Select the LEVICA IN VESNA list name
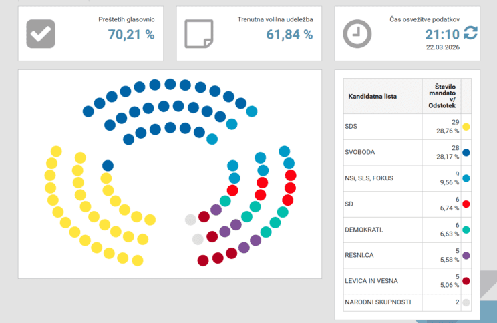The width and height of the screenshot is (497, 323). point(371,281)
